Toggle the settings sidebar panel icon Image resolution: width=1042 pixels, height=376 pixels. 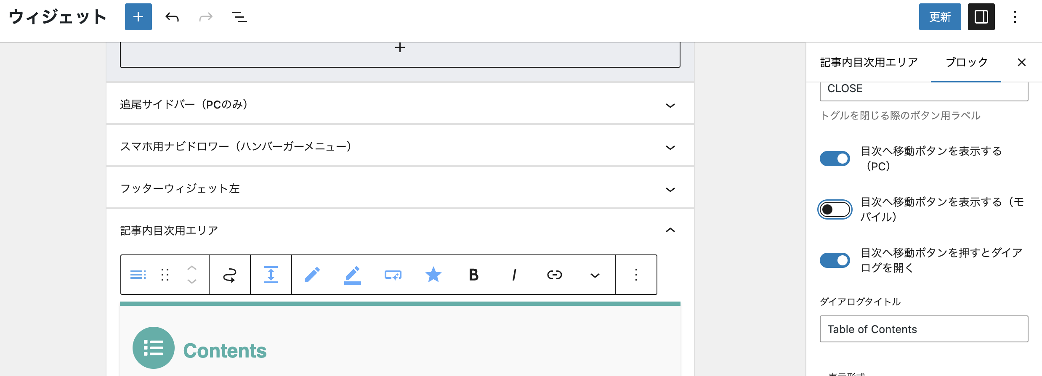click(981, 17)
